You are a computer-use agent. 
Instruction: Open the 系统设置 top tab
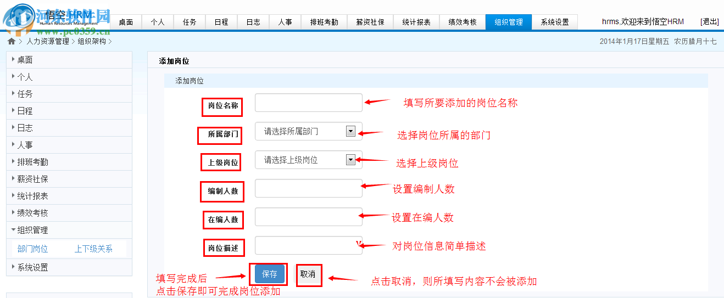pos(555,22)
